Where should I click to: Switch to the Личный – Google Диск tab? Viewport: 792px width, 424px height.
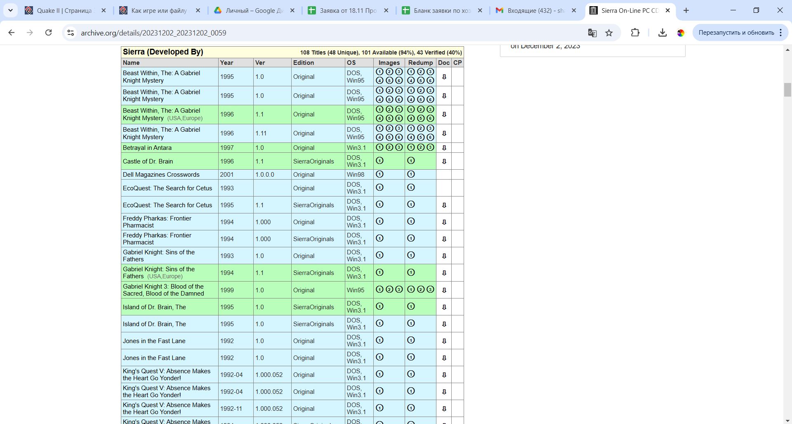(x=254, y=11)
